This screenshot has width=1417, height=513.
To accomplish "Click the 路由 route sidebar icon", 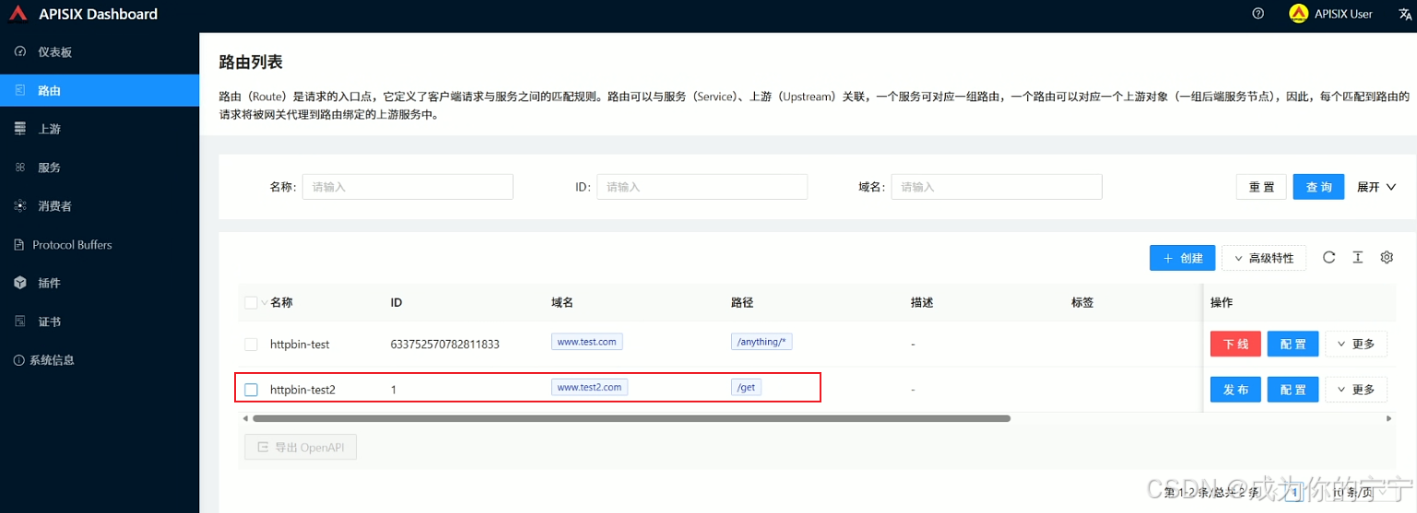I will [x=20, y=90].
